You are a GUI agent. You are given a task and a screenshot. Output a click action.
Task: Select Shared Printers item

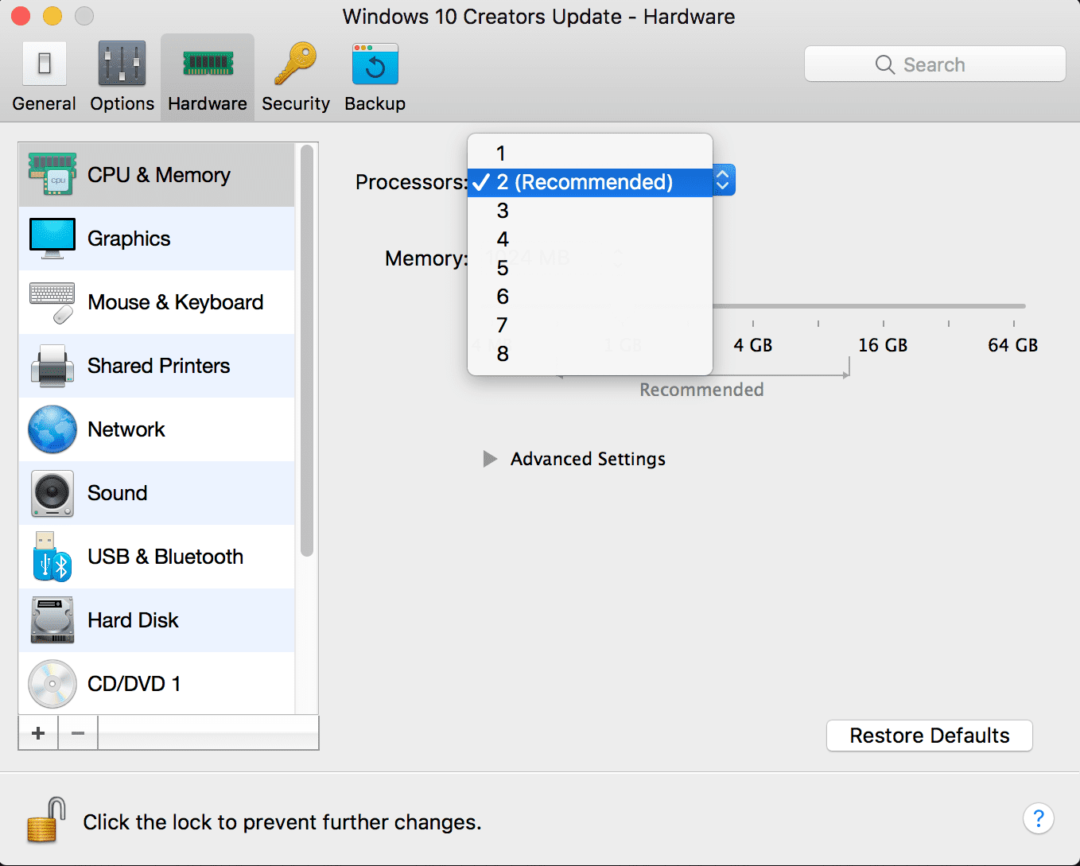(x=157, y=366)
